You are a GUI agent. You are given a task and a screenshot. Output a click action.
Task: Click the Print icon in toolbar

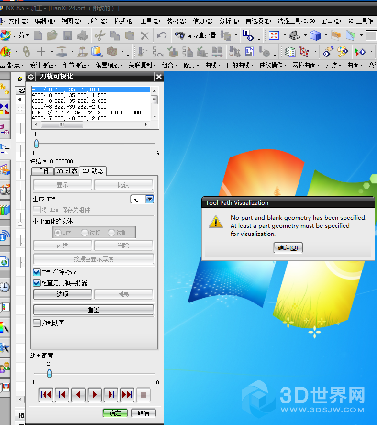[x=82, y=35]
